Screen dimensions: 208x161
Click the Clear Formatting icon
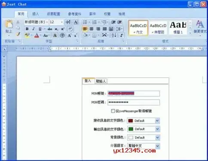70,29
